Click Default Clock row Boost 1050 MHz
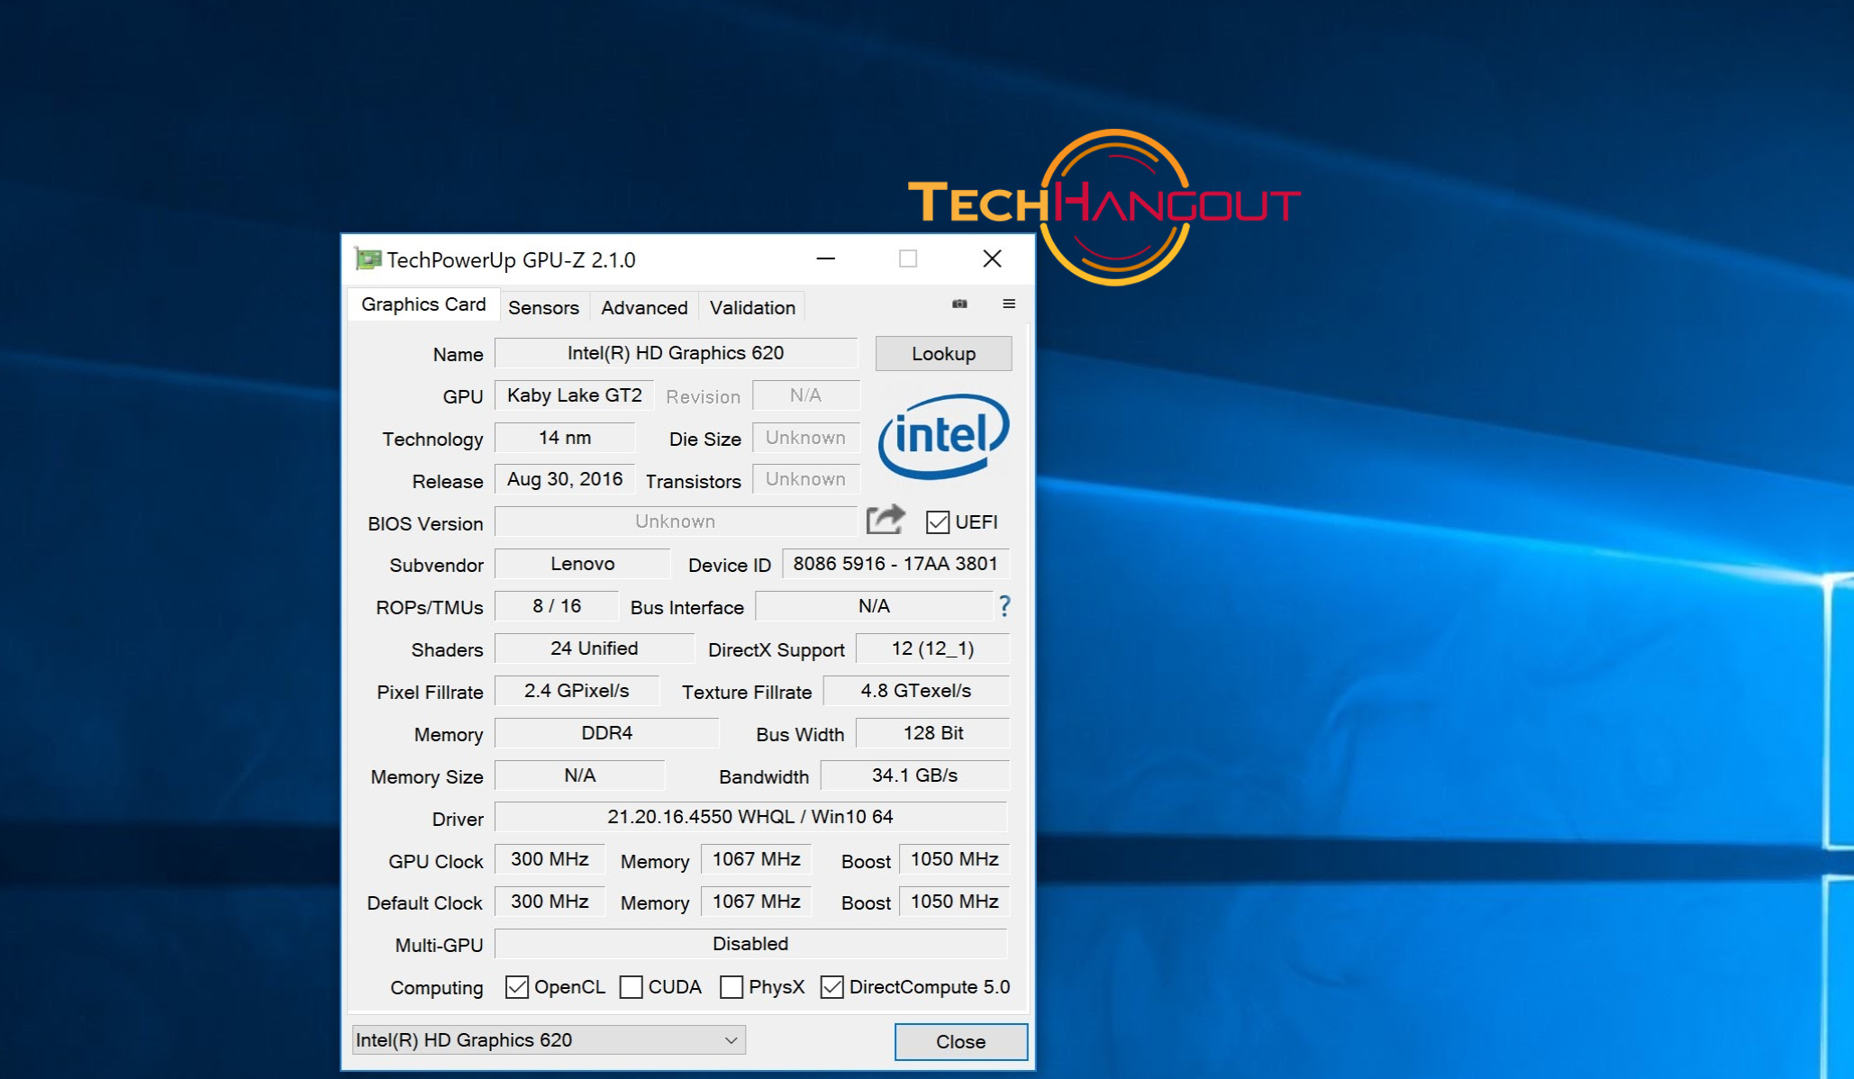Viewport: 1854px width, 1079px height. tap(954, 902)
